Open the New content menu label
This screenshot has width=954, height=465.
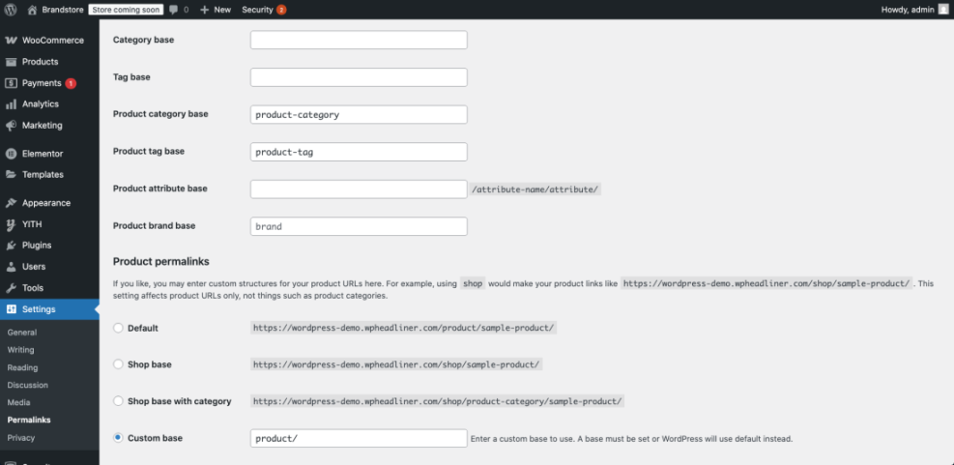pyautogui.click(x=222, y=10)
